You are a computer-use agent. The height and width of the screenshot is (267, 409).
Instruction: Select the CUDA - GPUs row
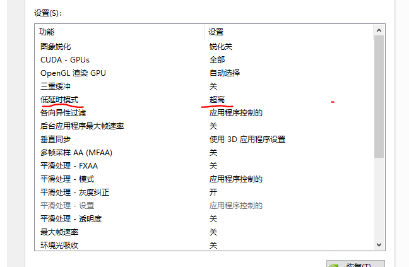click(x=65, y=60)
